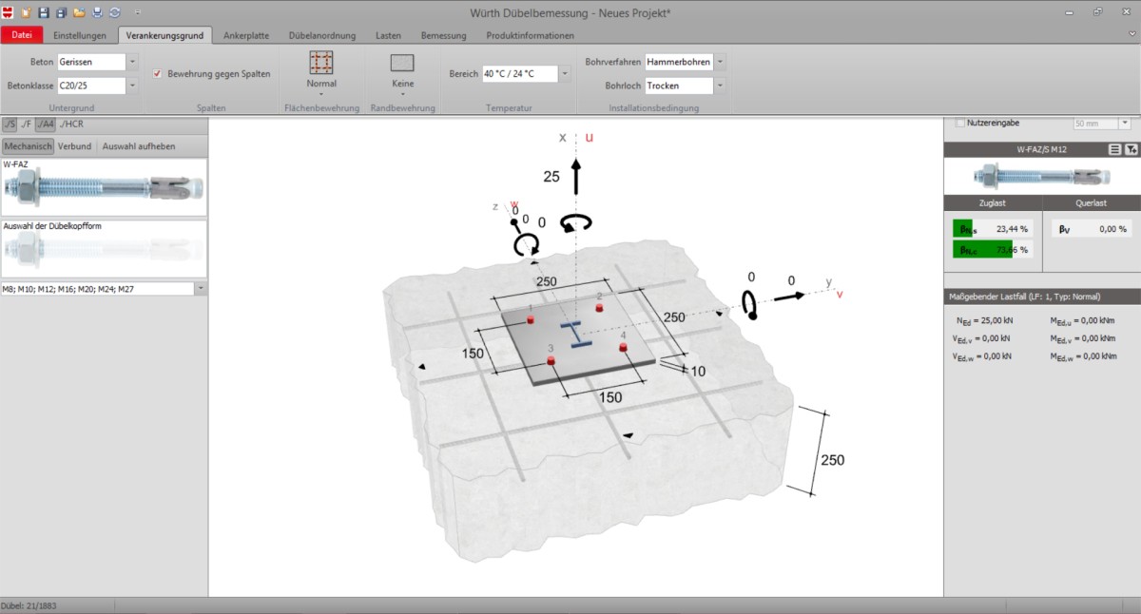Click Auswahl aufheben to clear selection
Viewport: 1141px width, 614px height.
[x=139, y=146]
